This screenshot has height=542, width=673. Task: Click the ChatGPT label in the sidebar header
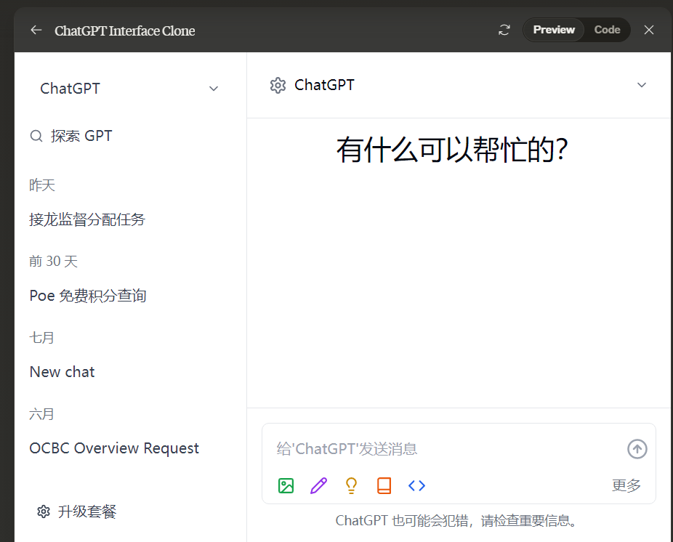tap(70, 89)
